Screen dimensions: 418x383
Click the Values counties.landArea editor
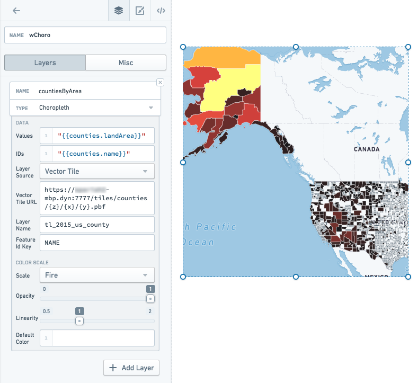97,136
